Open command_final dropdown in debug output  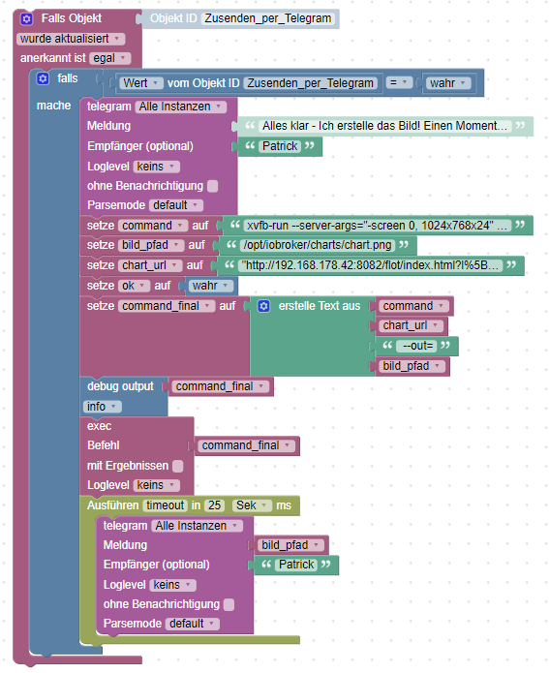pyautogui.click(x=221, y=386)
